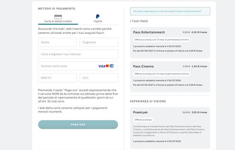
Task: Select the Pass Cinema card title
Action: click(143, 66)
